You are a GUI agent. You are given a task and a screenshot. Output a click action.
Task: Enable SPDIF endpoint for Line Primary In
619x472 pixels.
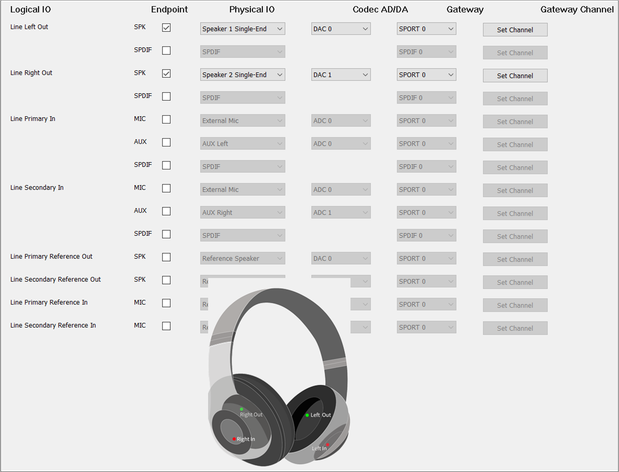click(x=166, y=166)
